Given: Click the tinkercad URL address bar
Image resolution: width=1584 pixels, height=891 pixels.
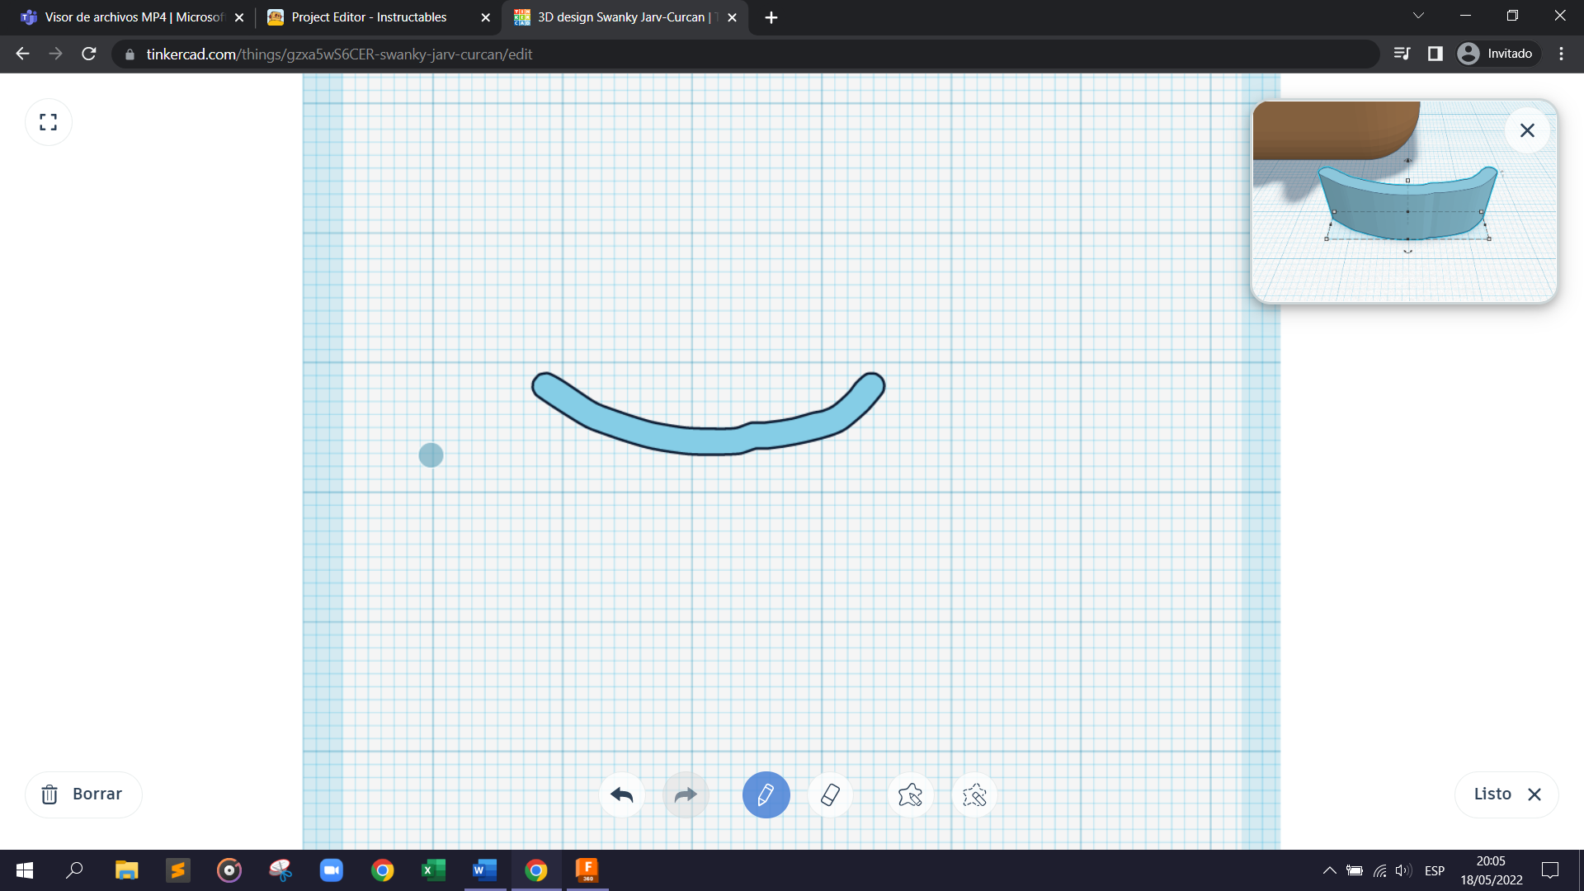Looking at the screenshot, I should (x=742, y=54).
